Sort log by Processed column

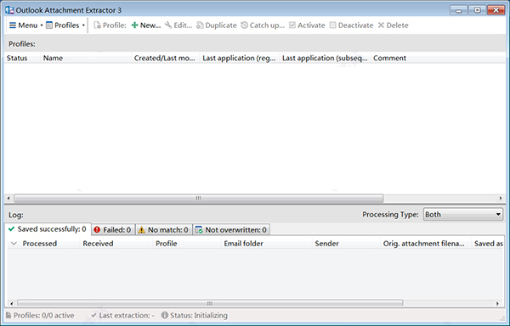pyautogui.click(x=43, y=244)
